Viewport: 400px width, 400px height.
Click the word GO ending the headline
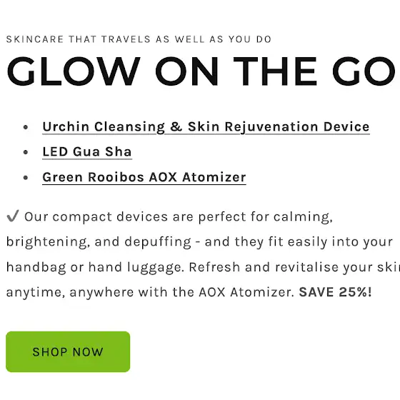tap(364, 71)
